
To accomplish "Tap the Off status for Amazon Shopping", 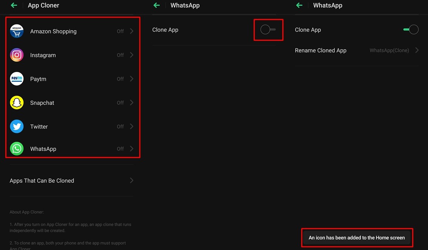I will pyautogui.click(x=120, y=31).
